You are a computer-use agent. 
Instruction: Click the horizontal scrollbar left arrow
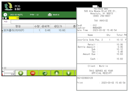tap(3, 68)
